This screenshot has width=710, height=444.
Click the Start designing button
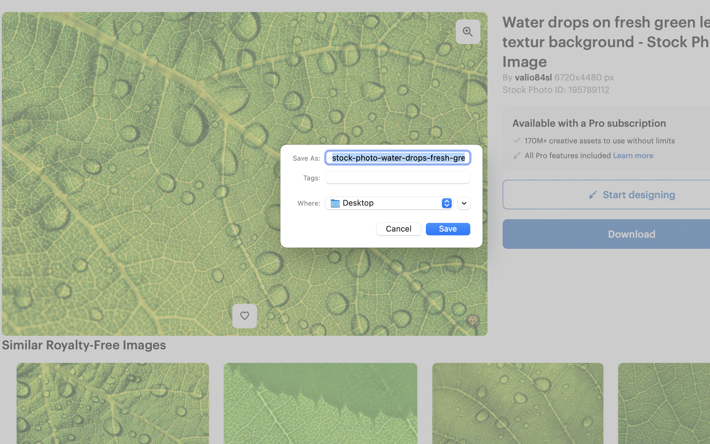[x=606, y=195]
